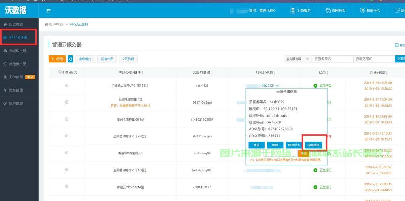The height and width of the screenshot is (201, 405).
Task: Open 账户管理 in the sidebar
Action: tap(16, 103)
